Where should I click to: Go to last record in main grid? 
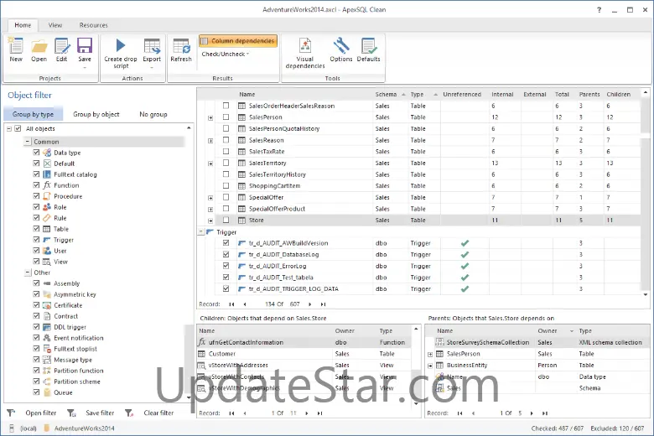pos(323,304)
